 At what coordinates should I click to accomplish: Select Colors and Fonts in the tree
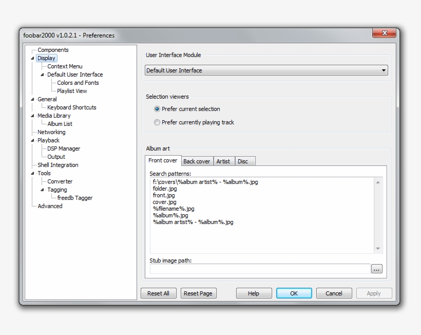[77, 83]
